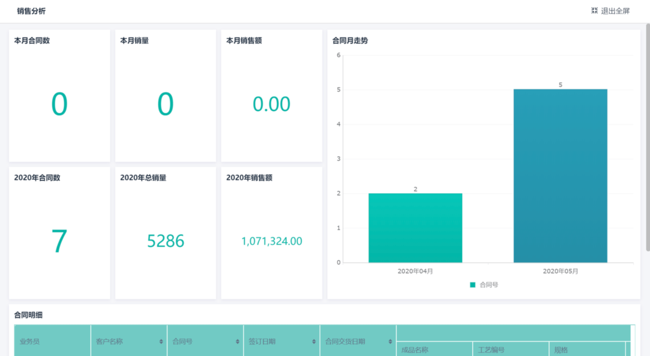Click the 本月销售额 card title
Image resolution: width=650 pixels, height=356 pixels.
tap(244, 40)
